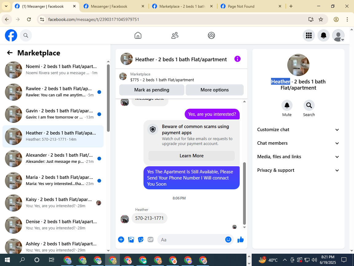Select the (1) Messenger | Facebook tab
354x266 pixels.
(45, 6)
